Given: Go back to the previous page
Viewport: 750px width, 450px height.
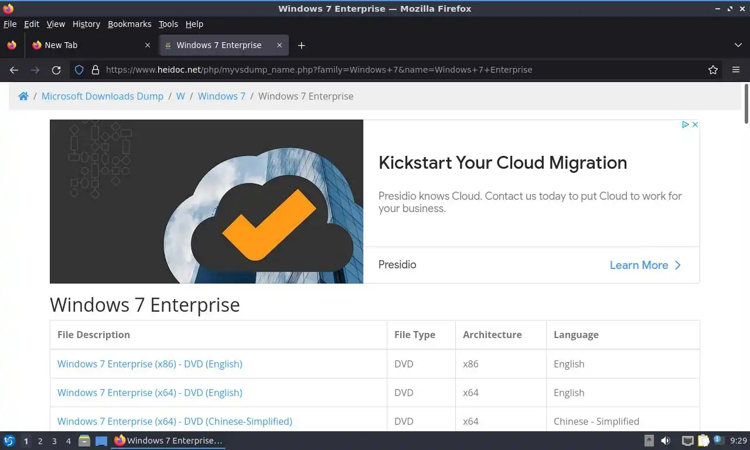Looking at the screenshot, I should [x=14, y=70].
